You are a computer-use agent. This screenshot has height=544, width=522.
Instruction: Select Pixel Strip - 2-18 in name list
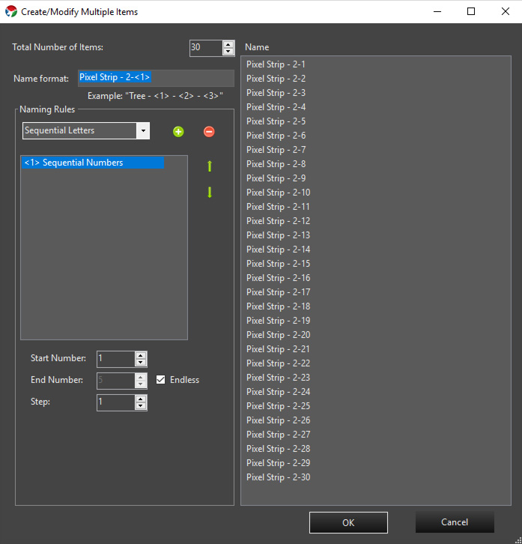click(278, 306)
